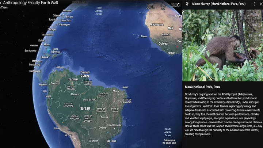
Task: Click the Houston city label
Action: point(34,45)
